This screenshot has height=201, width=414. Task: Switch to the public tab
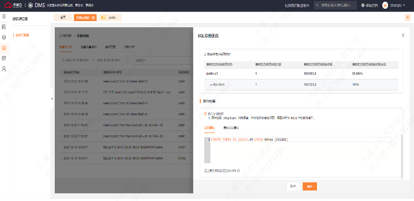click(x=110, y=18)
